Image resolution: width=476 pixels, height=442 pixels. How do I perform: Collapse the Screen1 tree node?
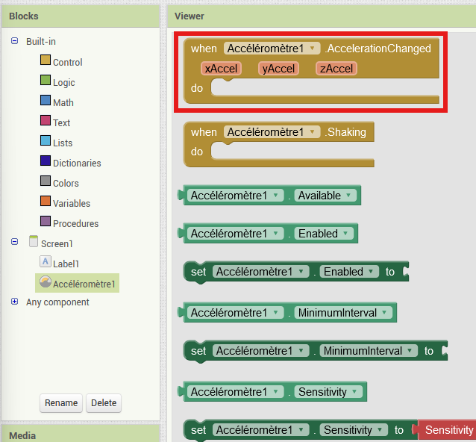click(15, 242)
